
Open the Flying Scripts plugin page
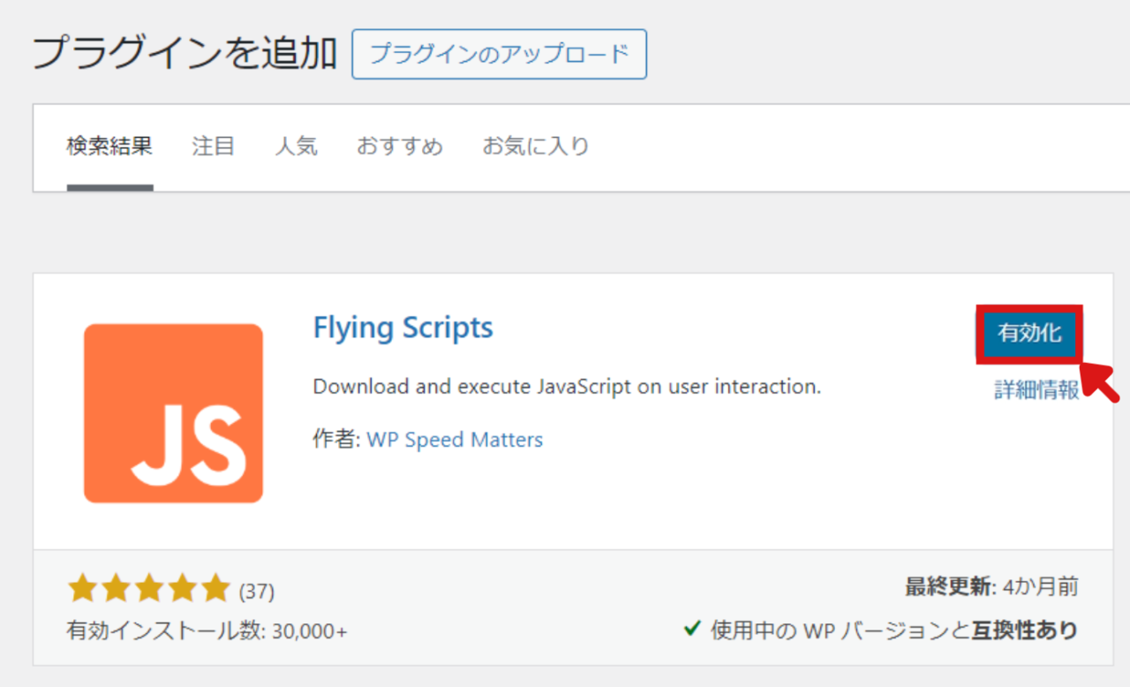403,328
